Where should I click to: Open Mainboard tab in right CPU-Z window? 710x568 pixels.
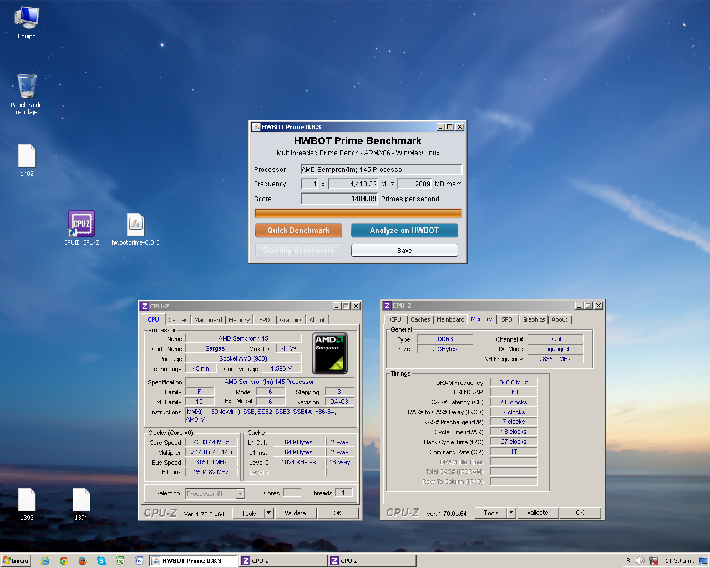tap(450, 319)
